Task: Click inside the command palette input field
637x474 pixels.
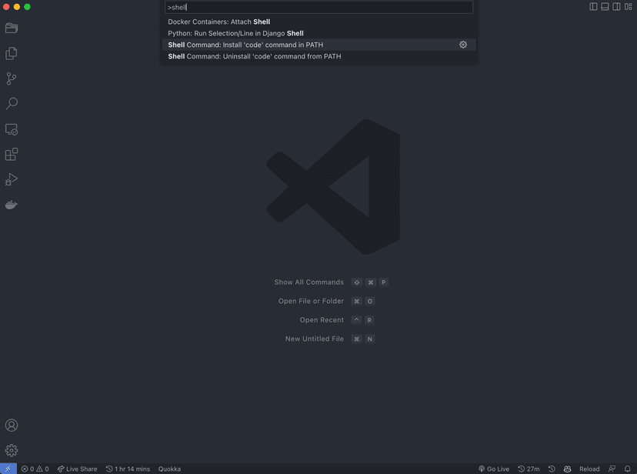Action: tap(319, 7)
